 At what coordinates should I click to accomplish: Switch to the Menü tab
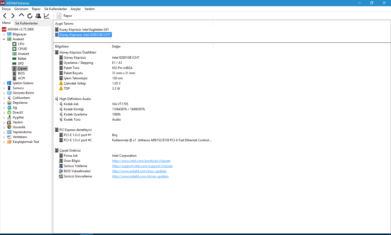coord(7,23)
